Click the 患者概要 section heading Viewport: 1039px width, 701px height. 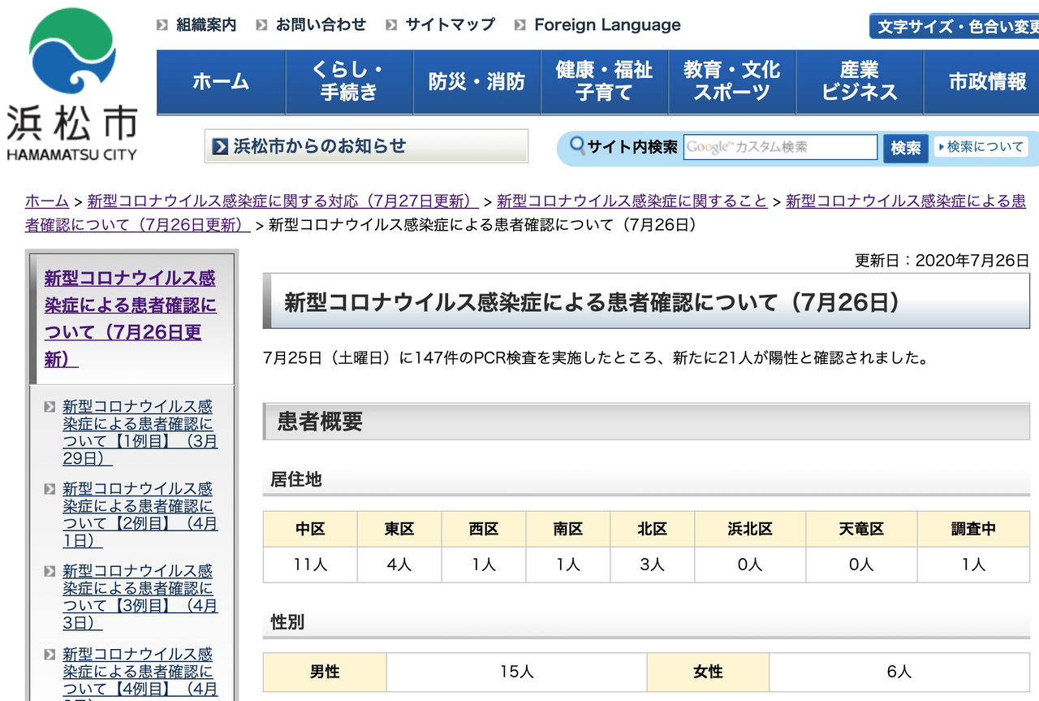point(320,422)
